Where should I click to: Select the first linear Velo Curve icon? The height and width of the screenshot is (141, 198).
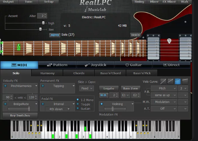click(163, 81)
